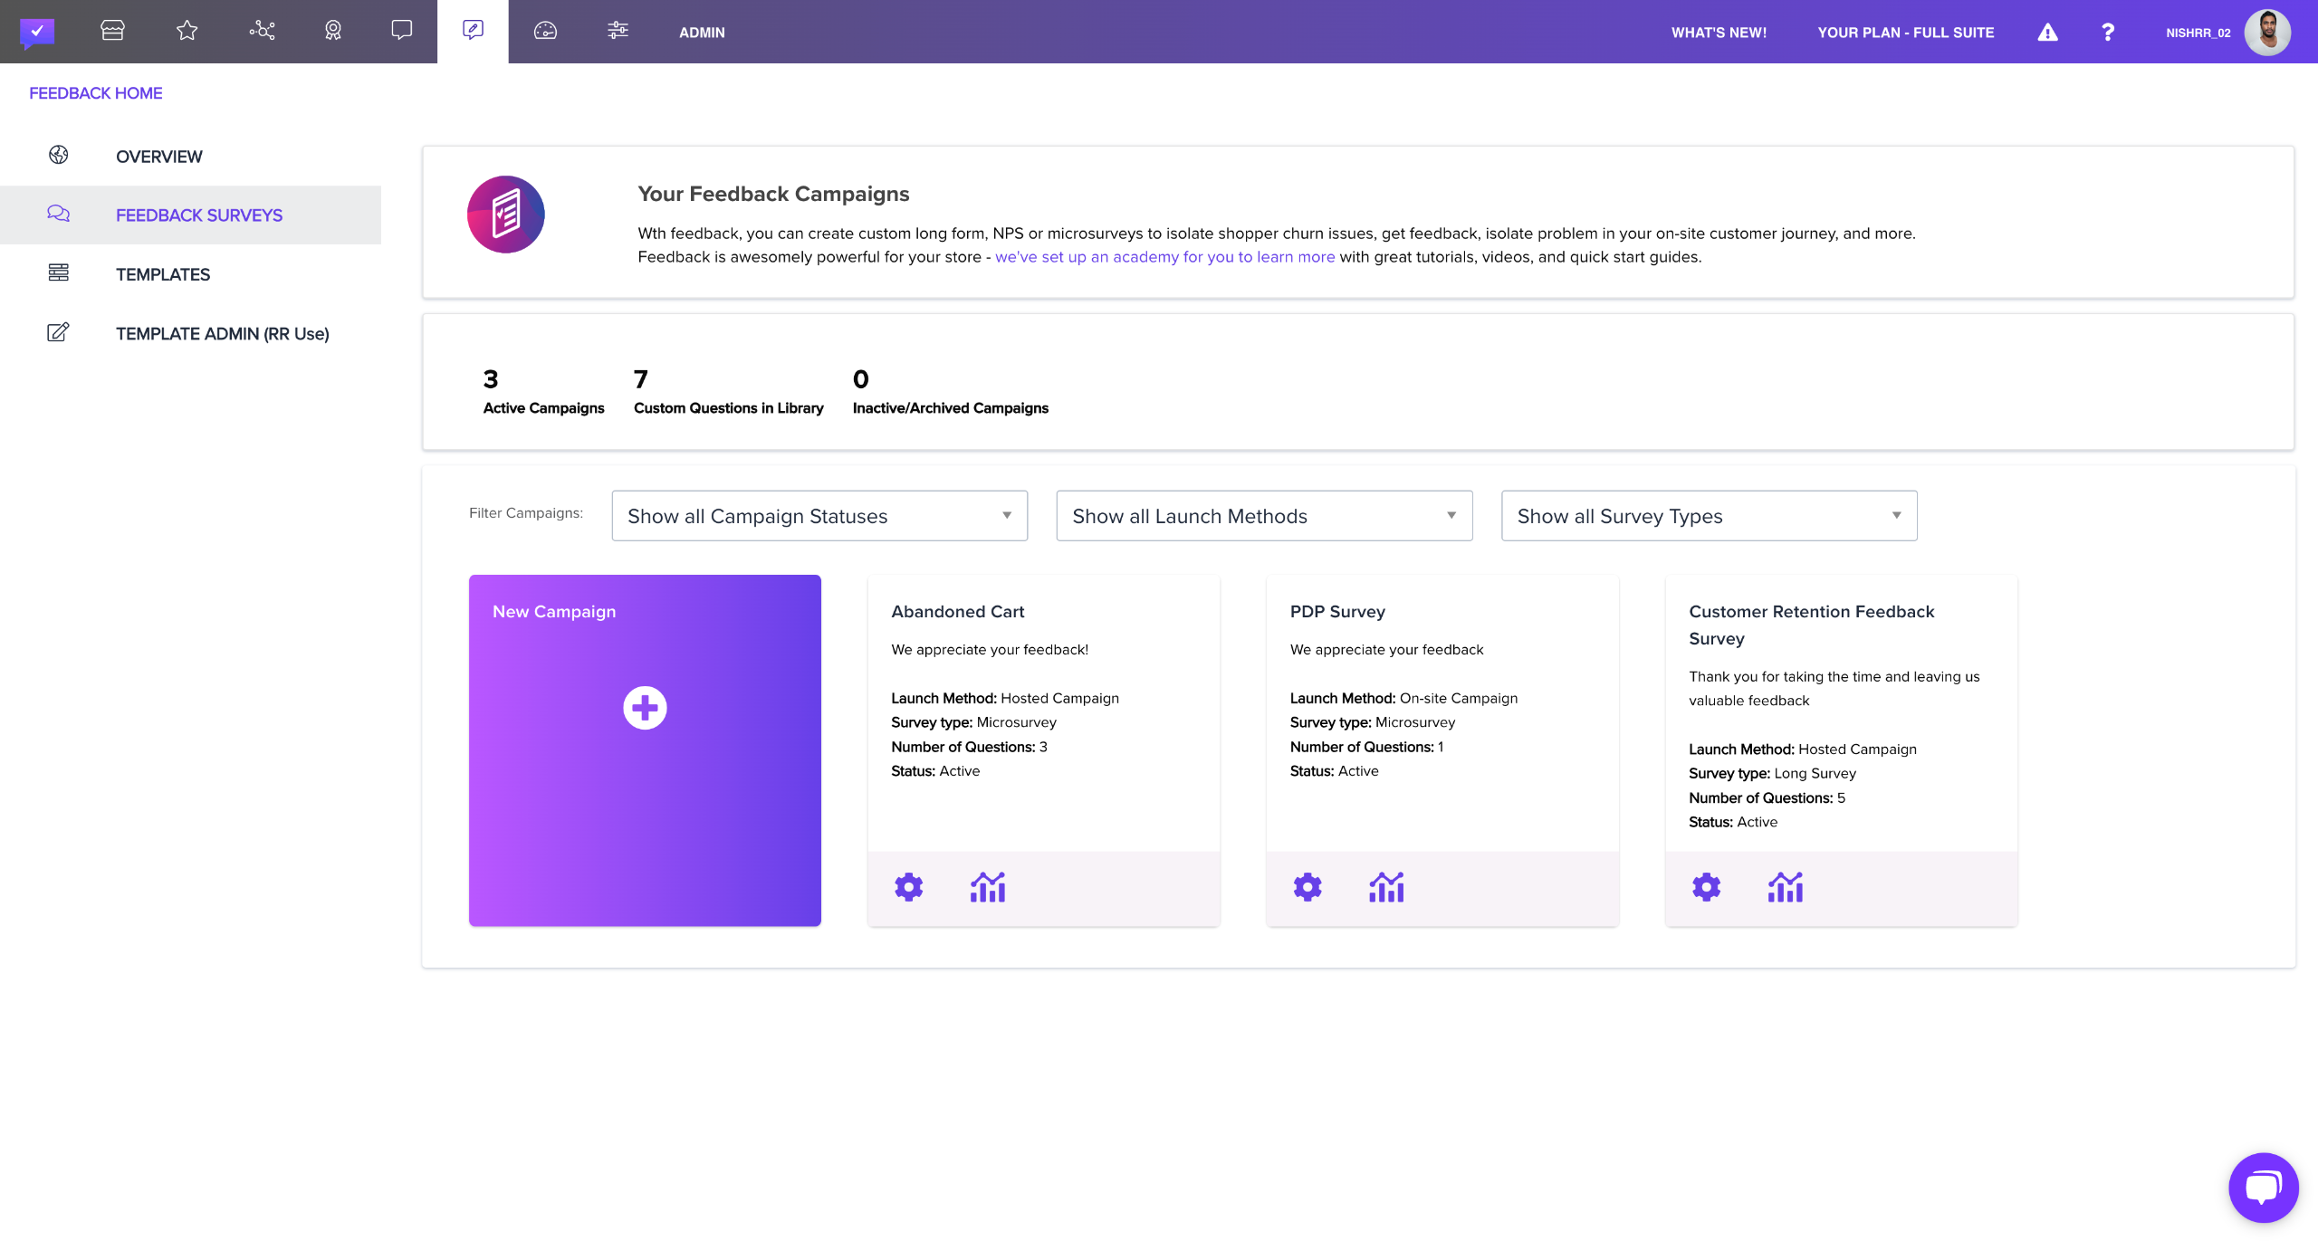
Task: Expand Show all Launch Methods dropdown
Action: (x=1264, y=516)
